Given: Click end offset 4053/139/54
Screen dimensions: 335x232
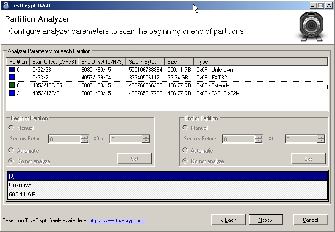Looking at the screenshot, I should (96, 78).
